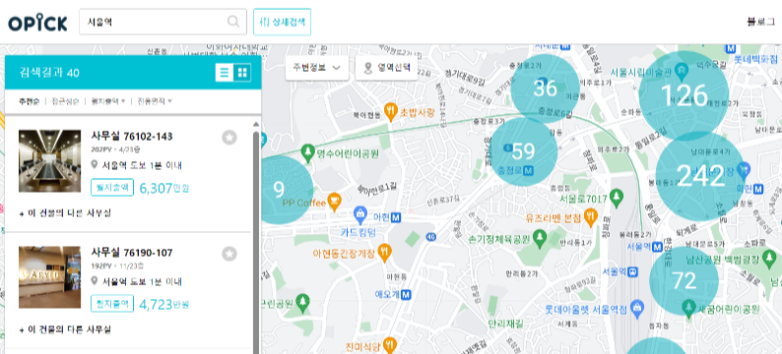Open the 전용면적 sort dropdown
Viewport: 782px width, 354px height.
coord(154,101)
